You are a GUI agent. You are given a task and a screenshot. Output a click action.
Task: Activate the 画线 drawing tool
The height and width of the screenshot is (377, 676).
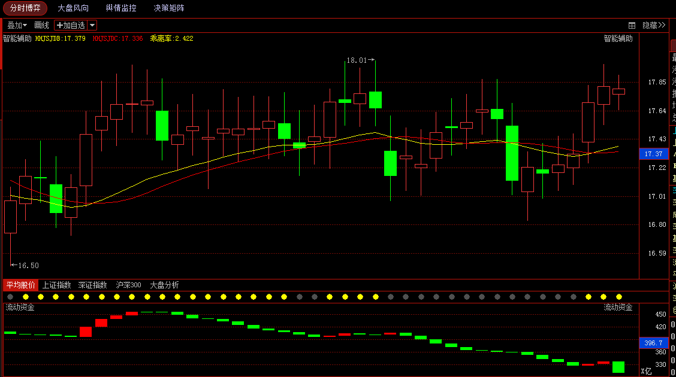[42, 25]
